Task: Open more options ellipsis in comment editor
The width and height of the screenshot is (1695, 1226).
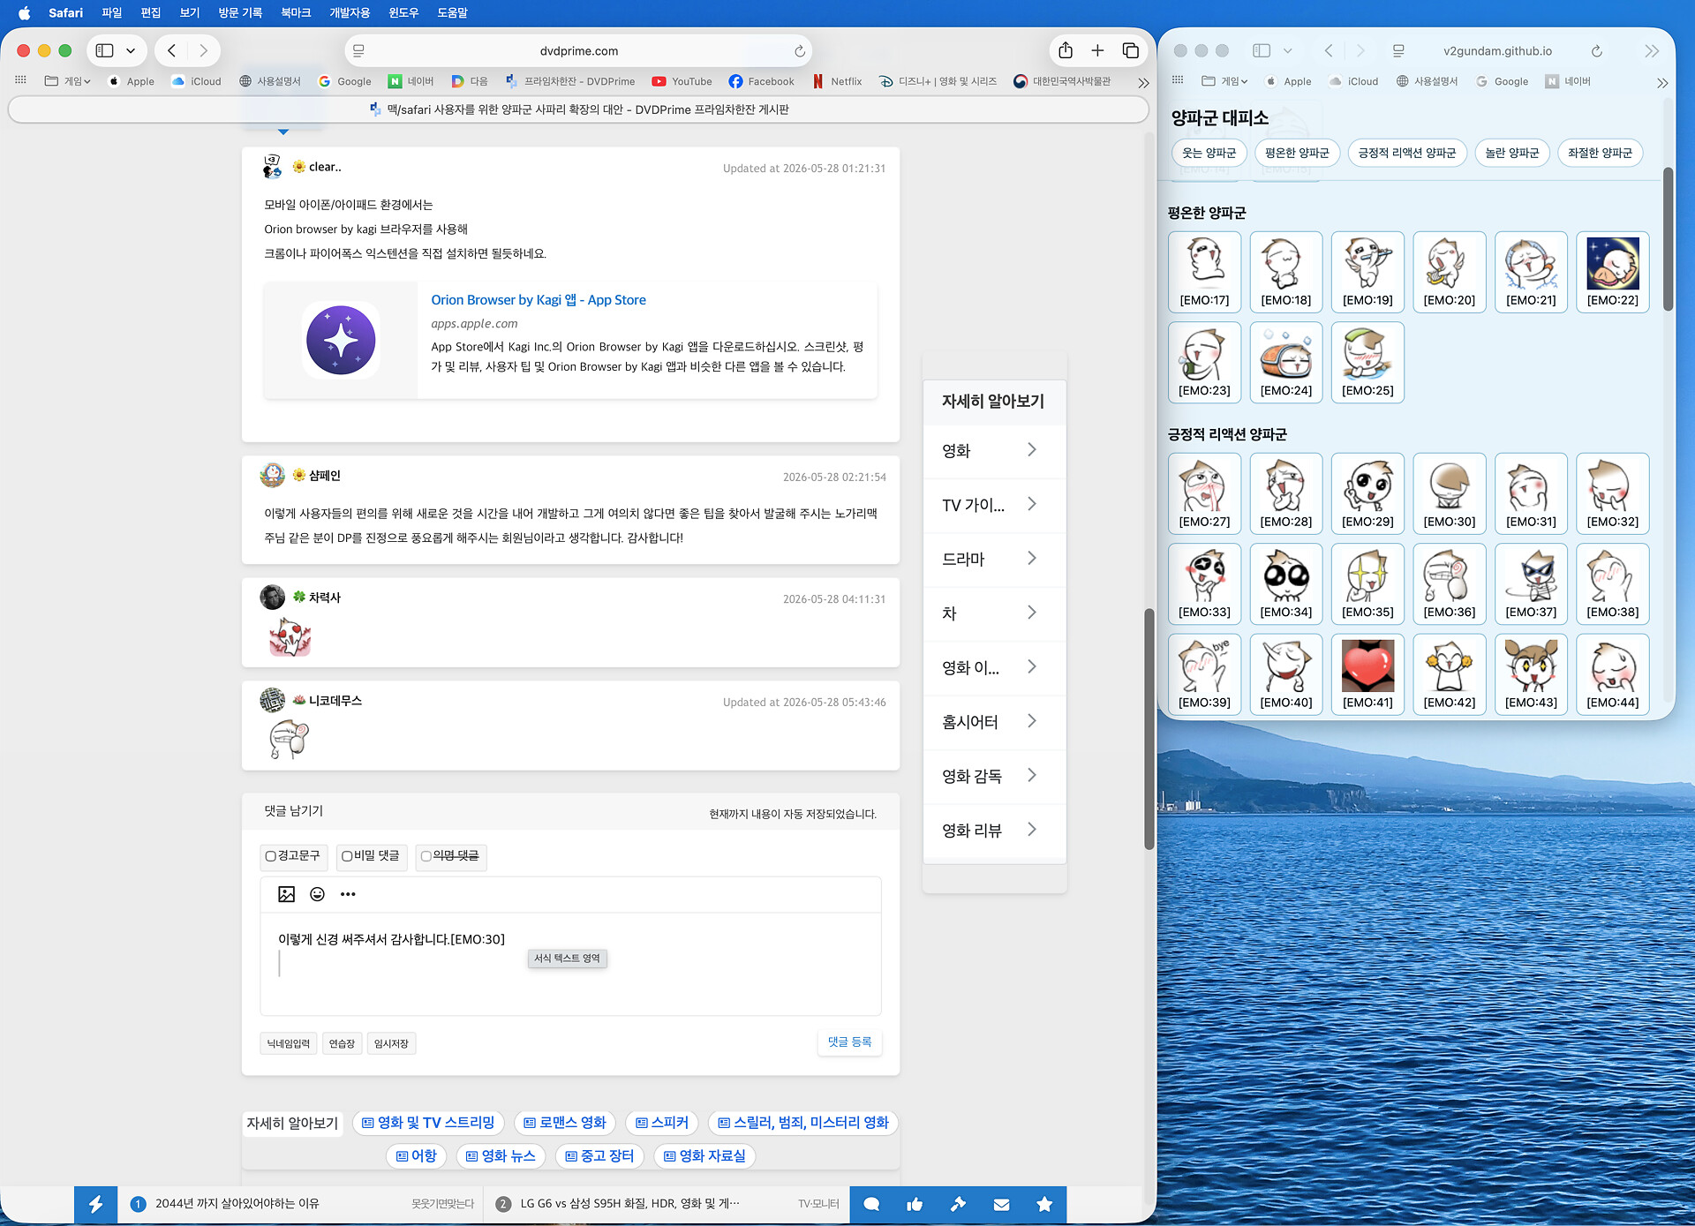Action: click(348, 894)
